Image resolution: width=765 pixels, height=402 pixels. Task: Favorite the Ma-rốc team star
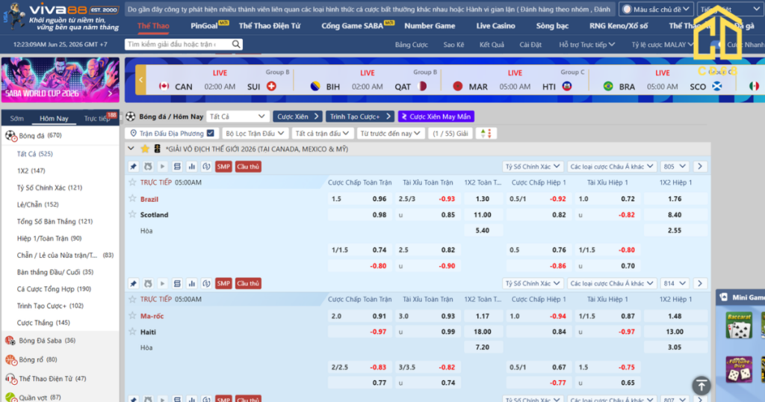click(x=132, y=315)
